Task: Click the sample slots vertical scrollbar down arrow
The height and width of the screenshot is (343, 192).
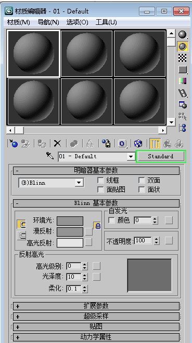Action: (171, 122)
